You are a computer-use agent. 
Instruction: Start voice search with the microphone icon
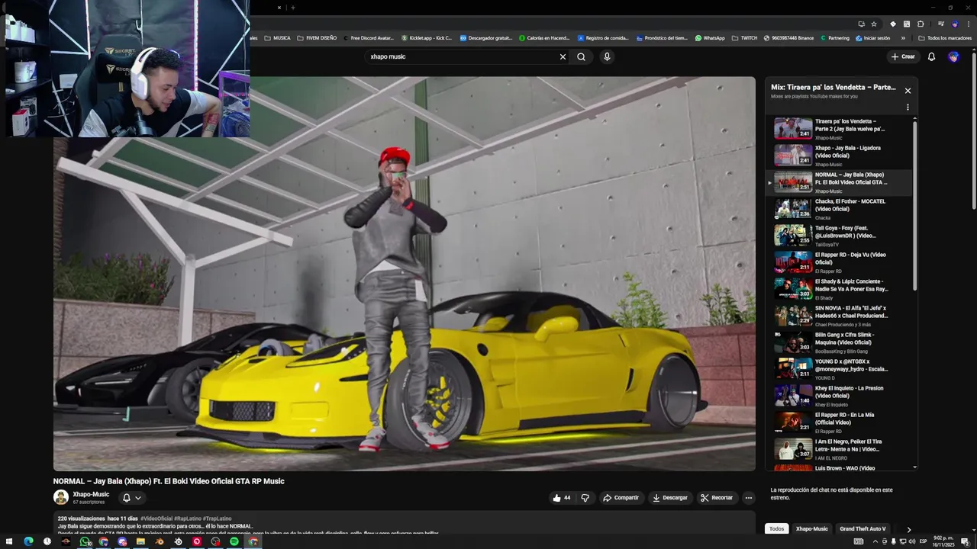[607, 56]
